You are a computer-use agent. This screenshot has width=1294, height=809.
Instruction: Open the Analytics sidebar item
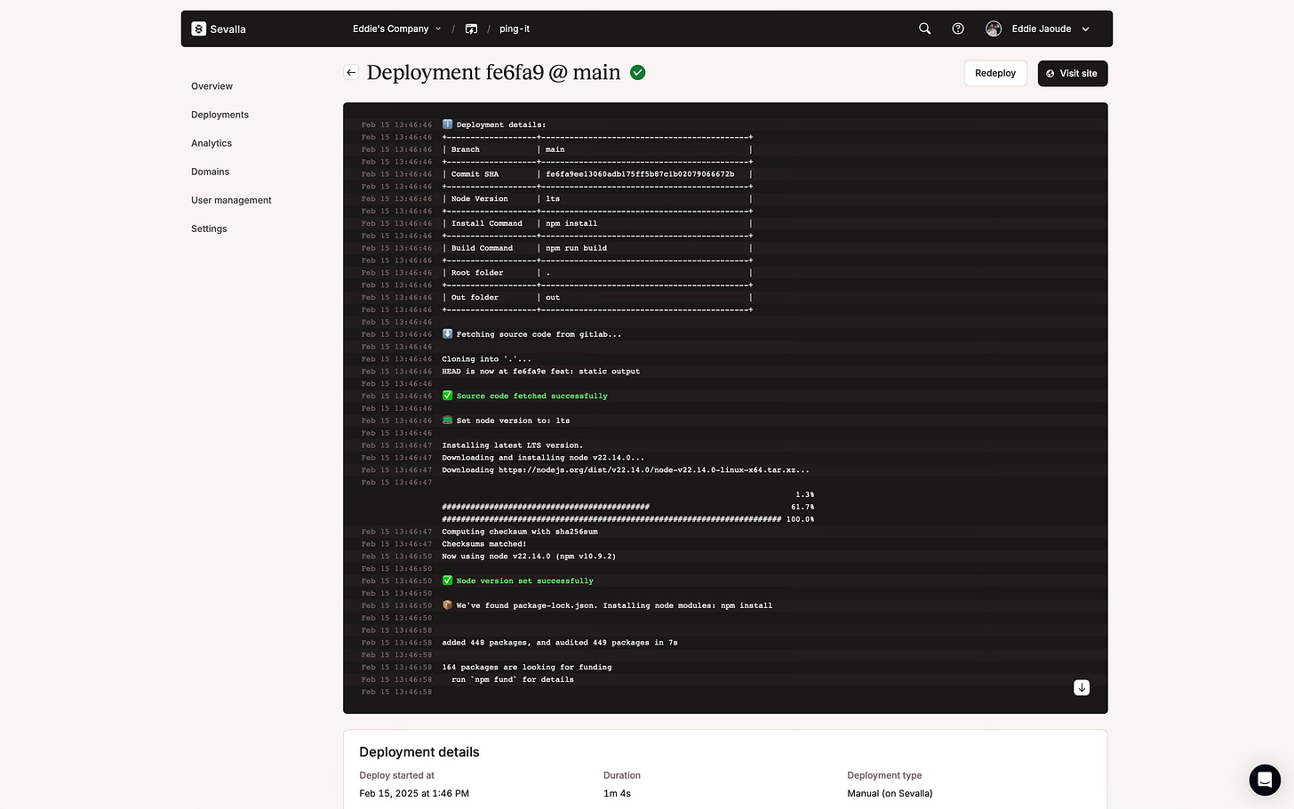(x=212, y=143)
